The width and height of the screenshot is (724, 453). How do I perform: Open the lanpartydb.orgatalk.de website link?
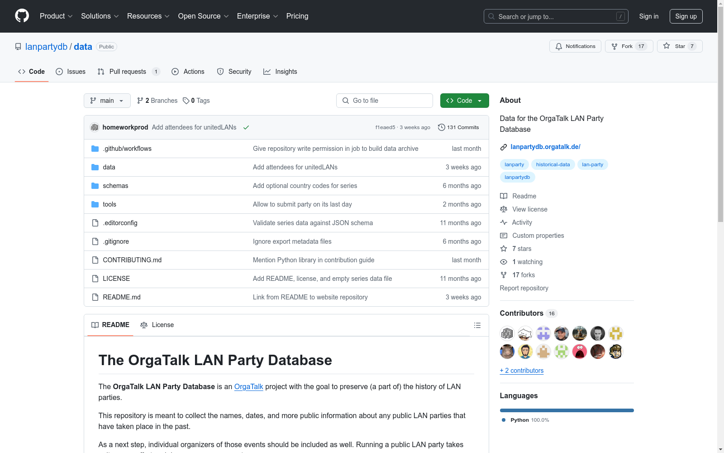545,147
